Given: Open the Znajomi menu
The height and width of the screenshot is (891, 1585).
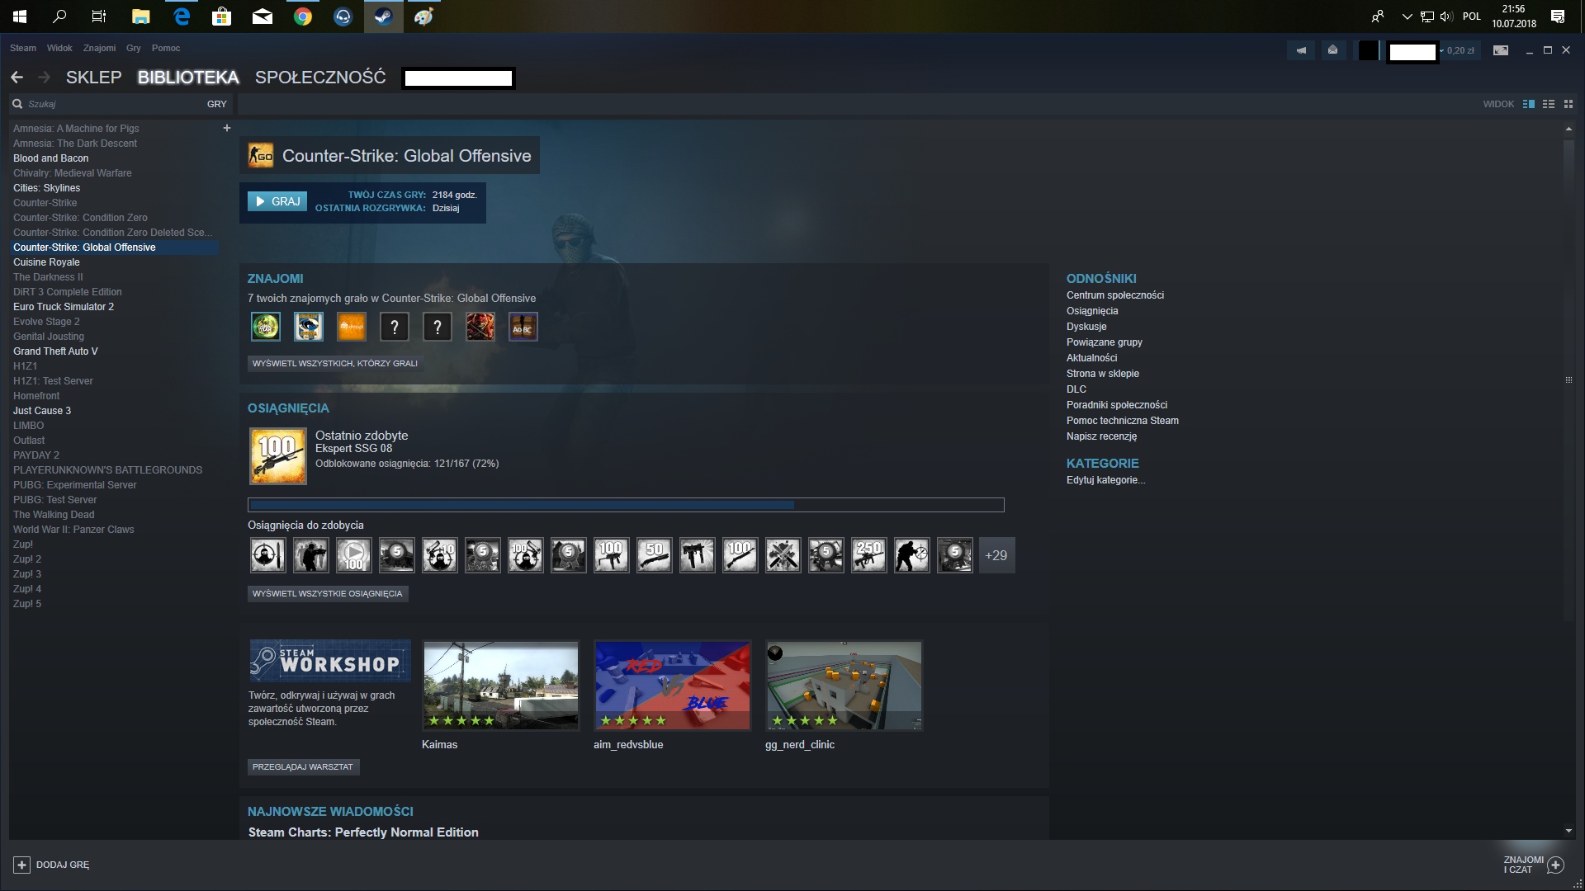Looking at the screenshot, I should point(99,48).
